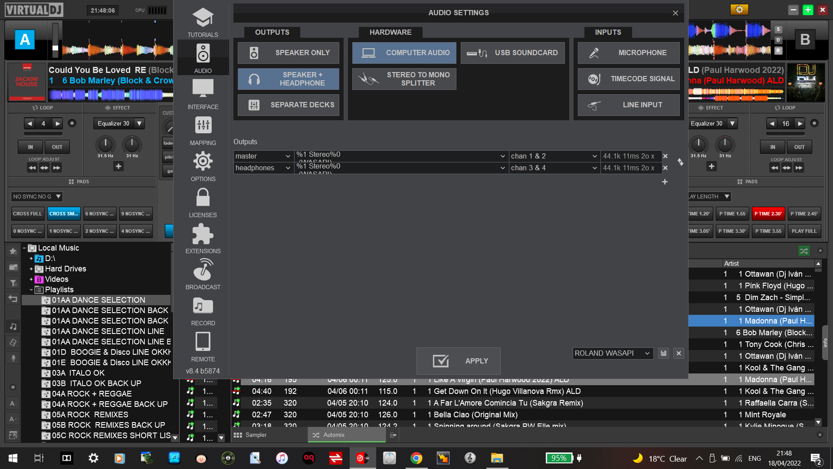Select USB Soundcard hardware
Viewport: 833px width, 469px height.
(x=512, y=53)
